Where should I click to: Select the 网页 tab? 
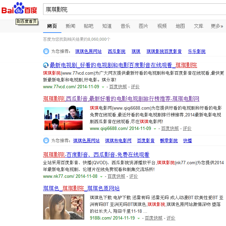tap(52, 26)
